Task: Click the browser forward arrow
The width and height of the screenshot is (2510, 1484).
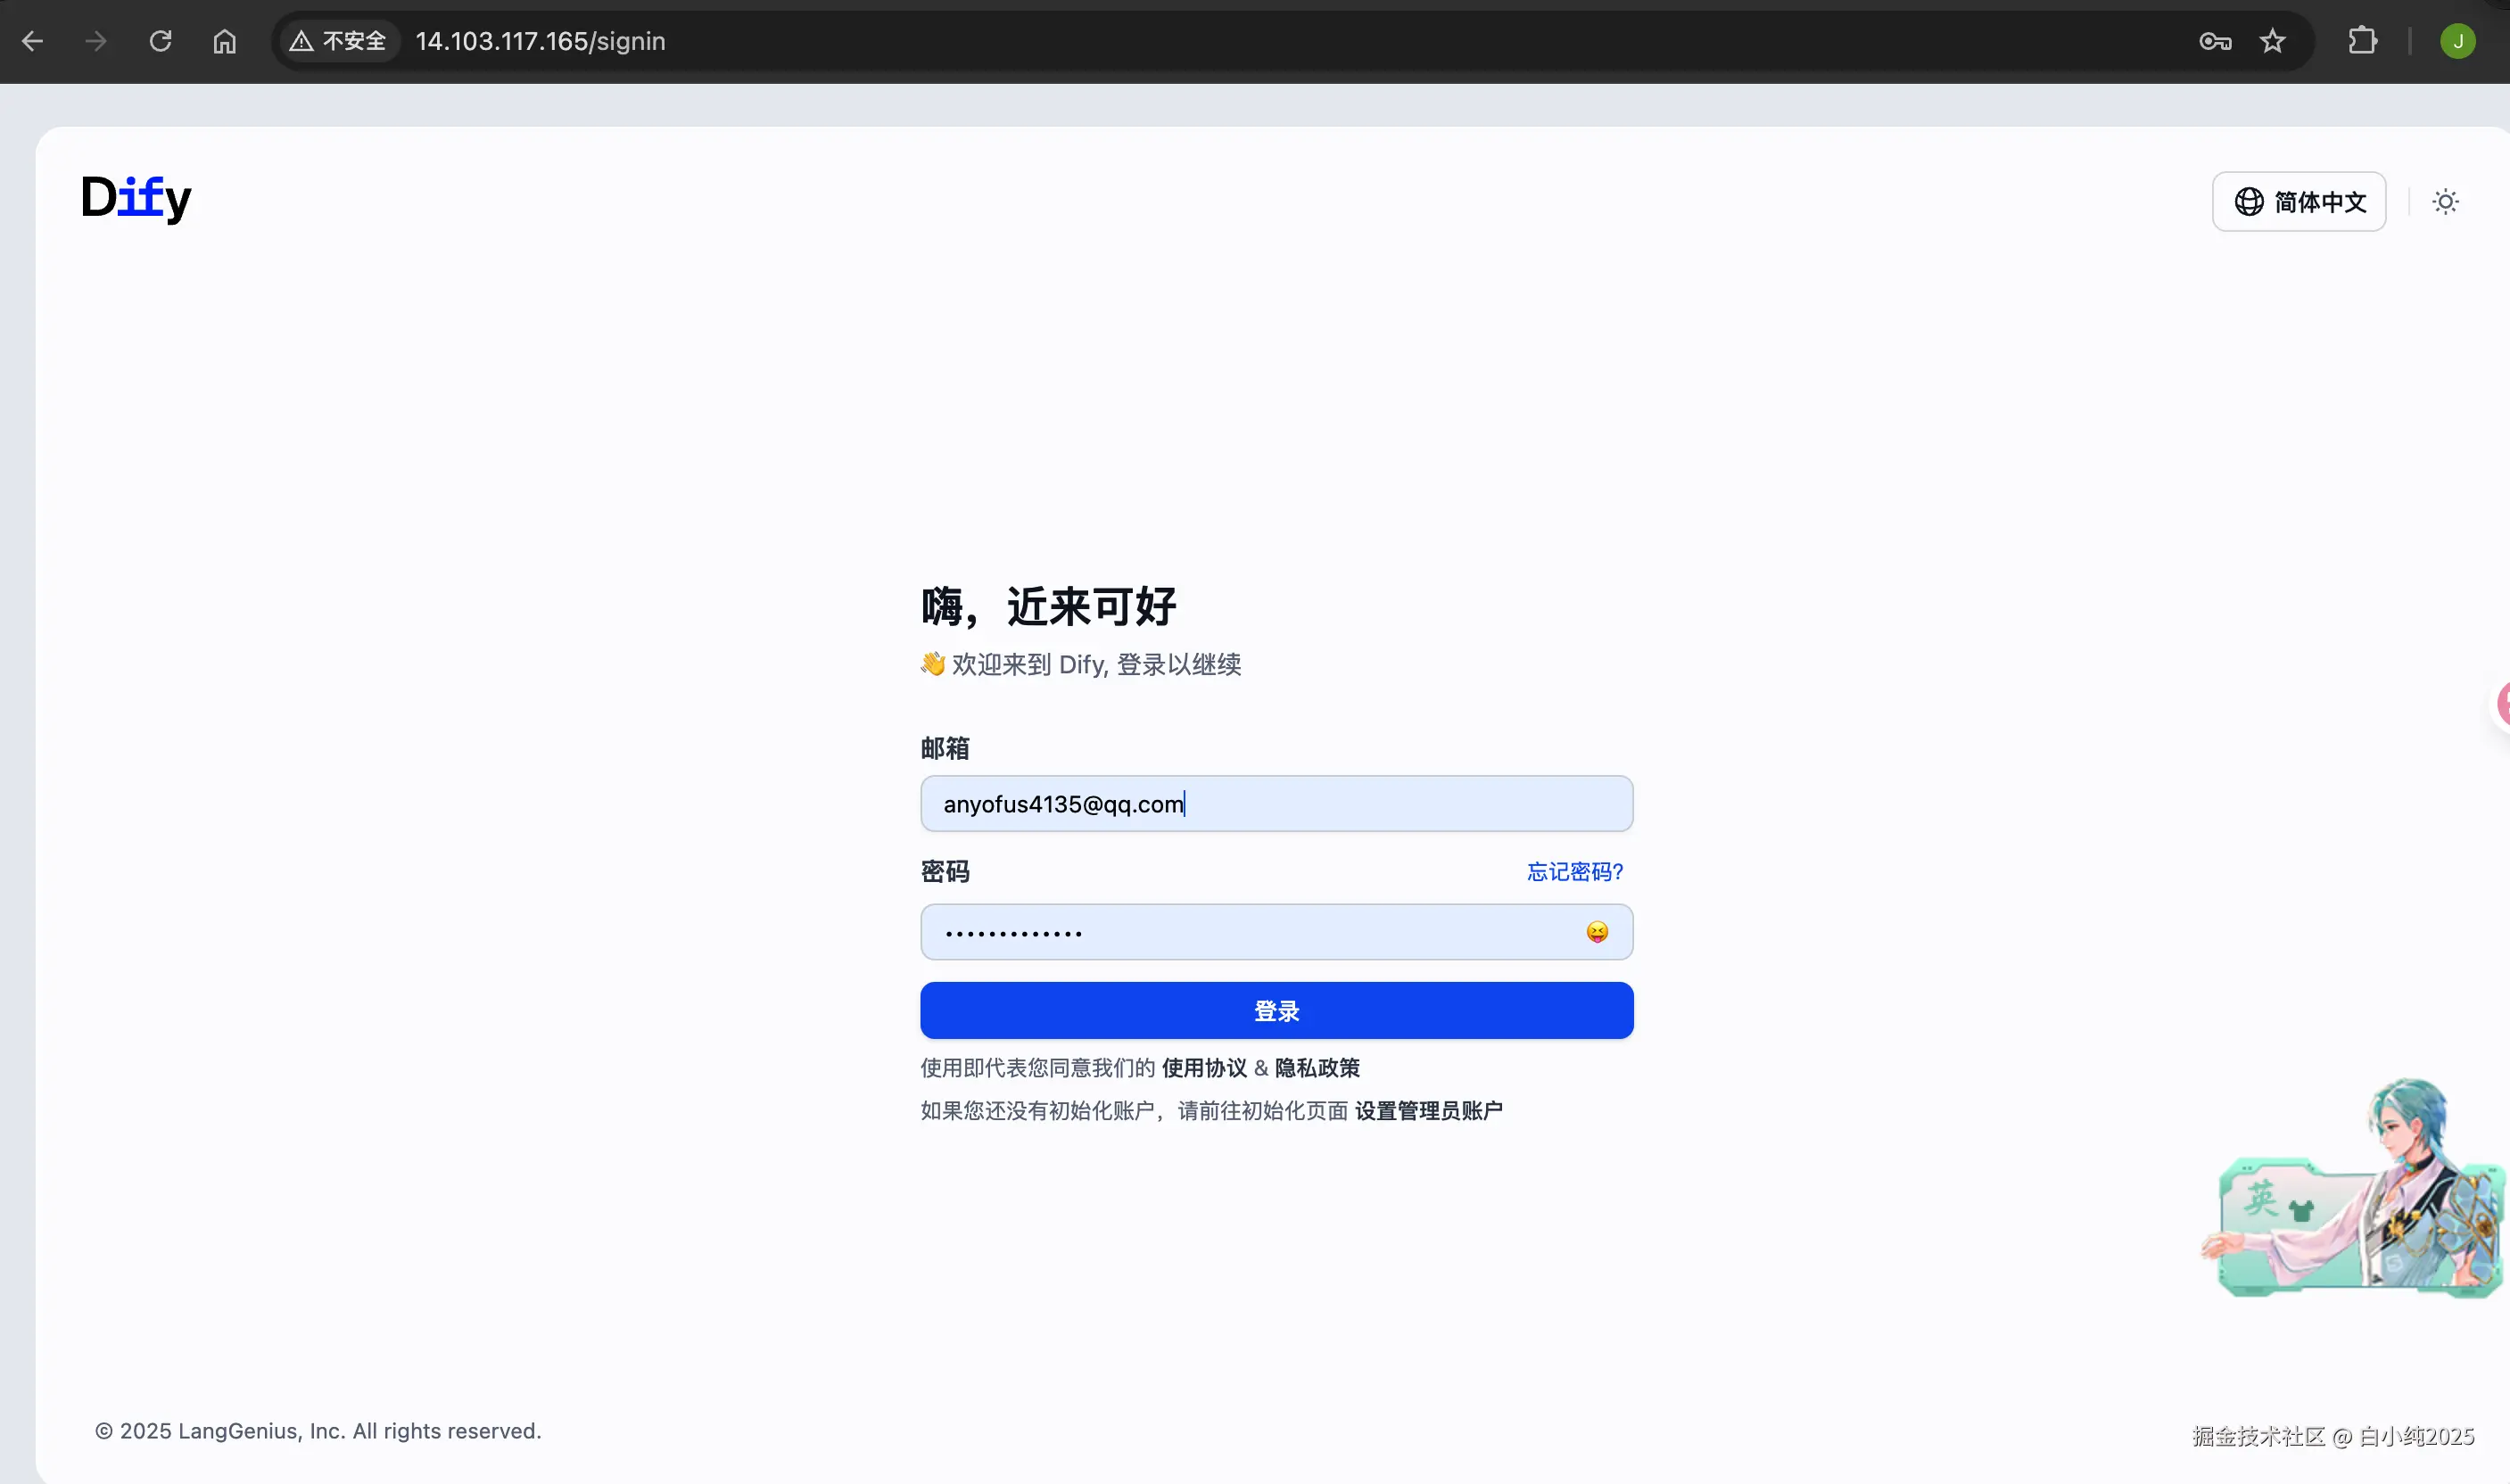Action: pos(96,41)
